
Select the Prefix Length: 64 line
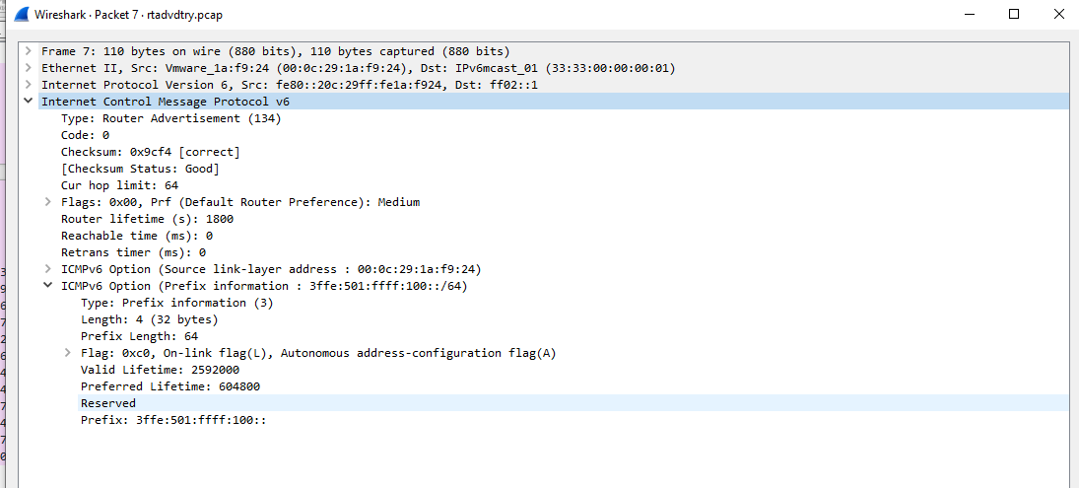click(x=139, y=336)
